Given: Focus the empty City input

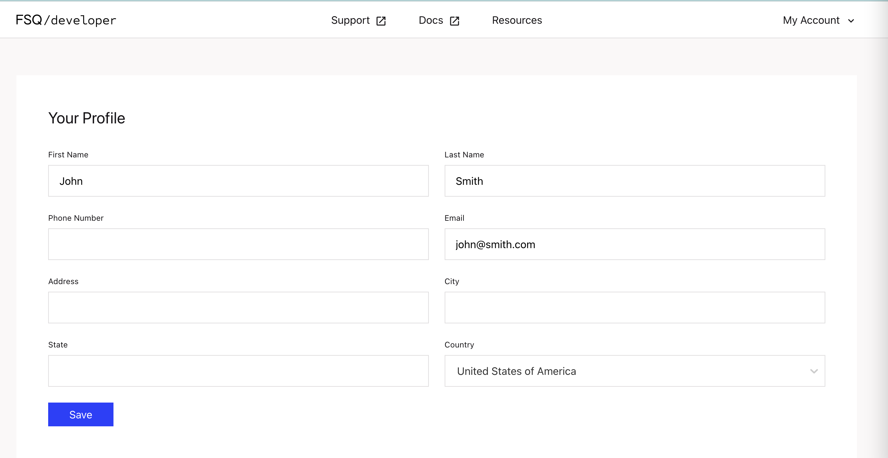Looking at the screenshot, I should coord(635,308).
